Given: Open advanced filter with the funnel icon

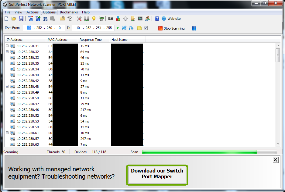Looking at the screenshot, I should [x=70, y=19].
